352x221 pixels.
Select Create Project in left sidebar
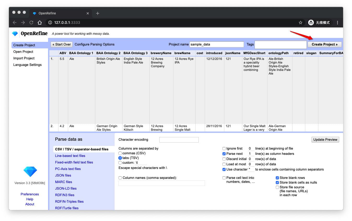pos(30,45)
